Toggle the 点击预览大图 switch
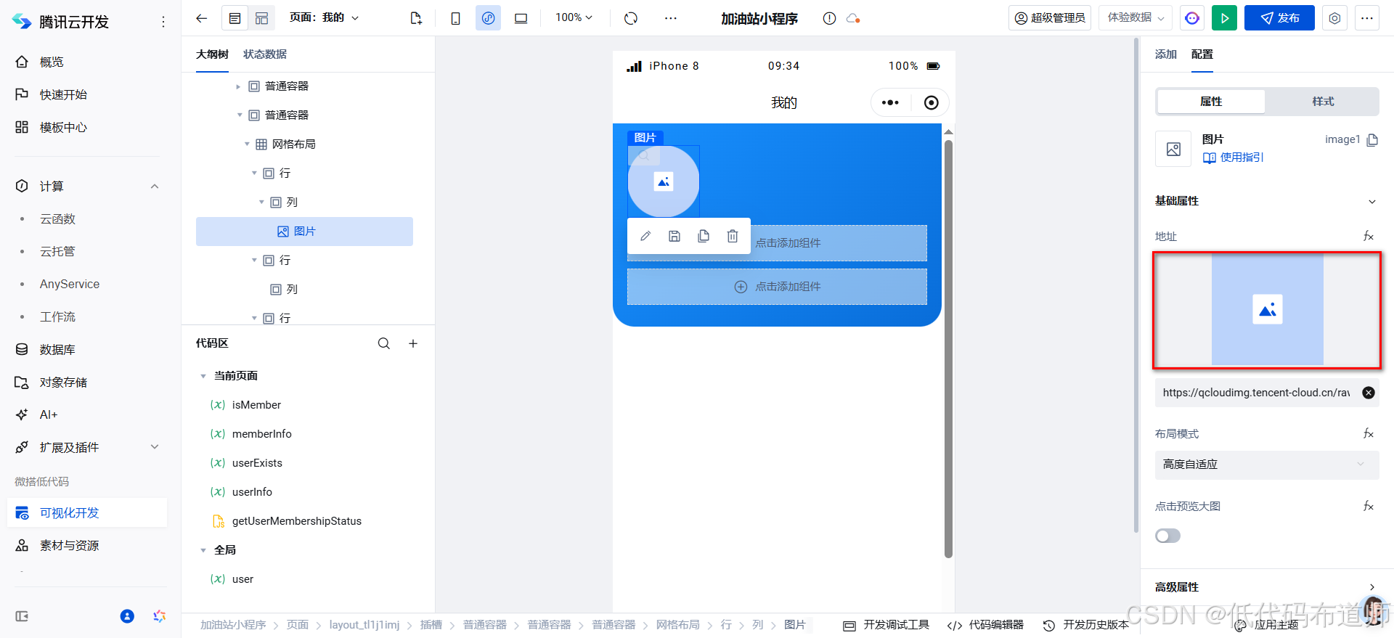The image size is (1394, 638). pos(1167,536)
